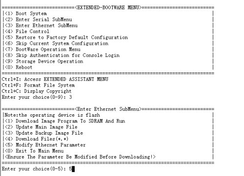
Task: Click Skip Current System Configuration line
Action: (57, 43)
